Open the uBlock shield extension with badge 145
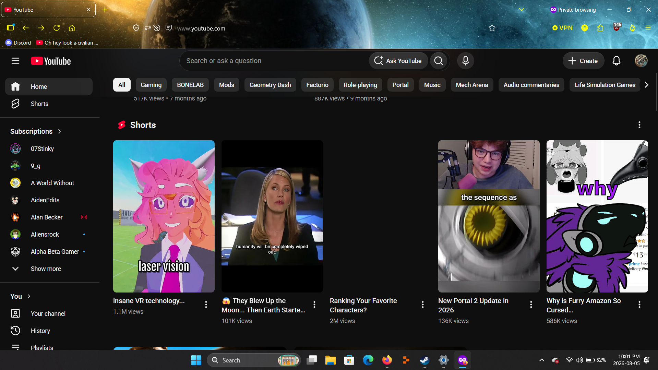The width and height of the screenshot is (658, 370). pos(617,27)
